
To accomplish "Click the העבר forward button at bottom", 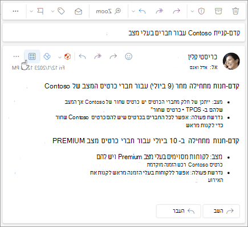I will [x=178, y=211].
